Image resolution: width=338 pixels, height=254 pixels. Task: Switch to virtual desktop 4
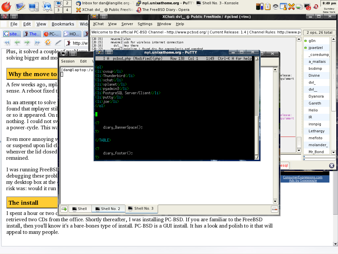tap(67, 10)
